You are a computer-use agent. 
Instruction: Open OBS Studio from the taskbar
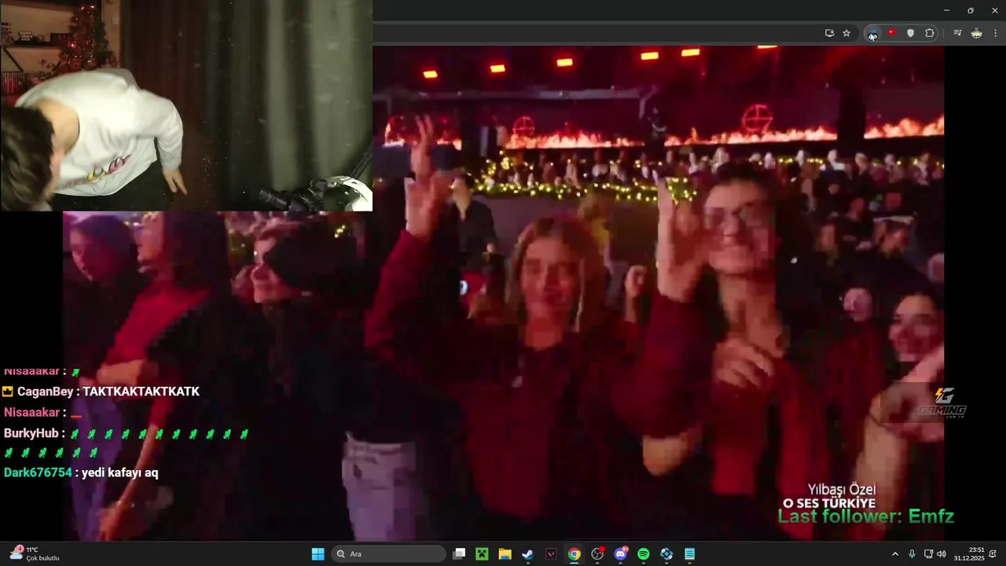coord(597,554)
